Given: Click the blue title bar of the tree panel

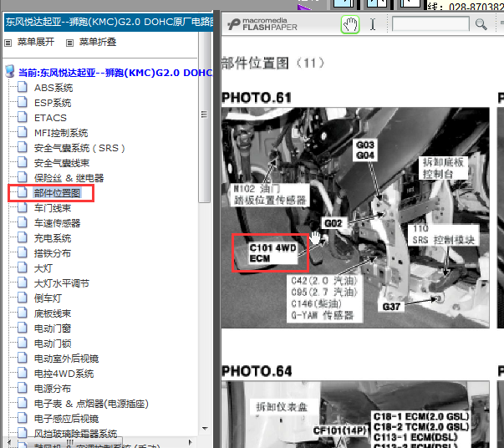Looking at the screenshot, I should pos(109,22).
